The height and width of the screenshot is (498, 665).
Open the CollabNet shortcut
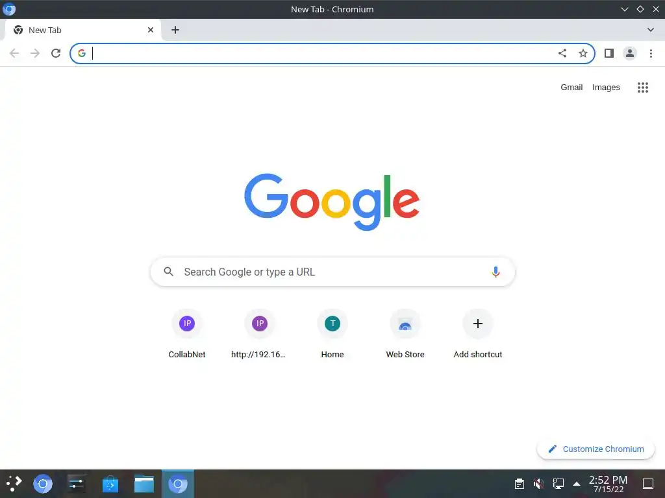coord(187,335)
